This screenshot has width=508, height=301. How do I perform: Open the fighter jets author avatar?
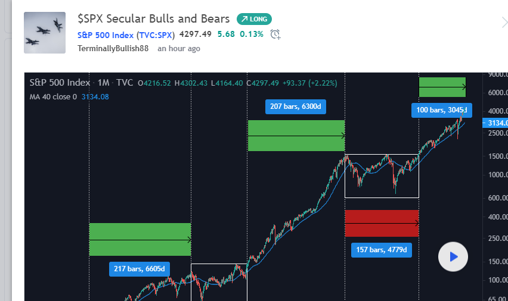click(x=45, y=33)
